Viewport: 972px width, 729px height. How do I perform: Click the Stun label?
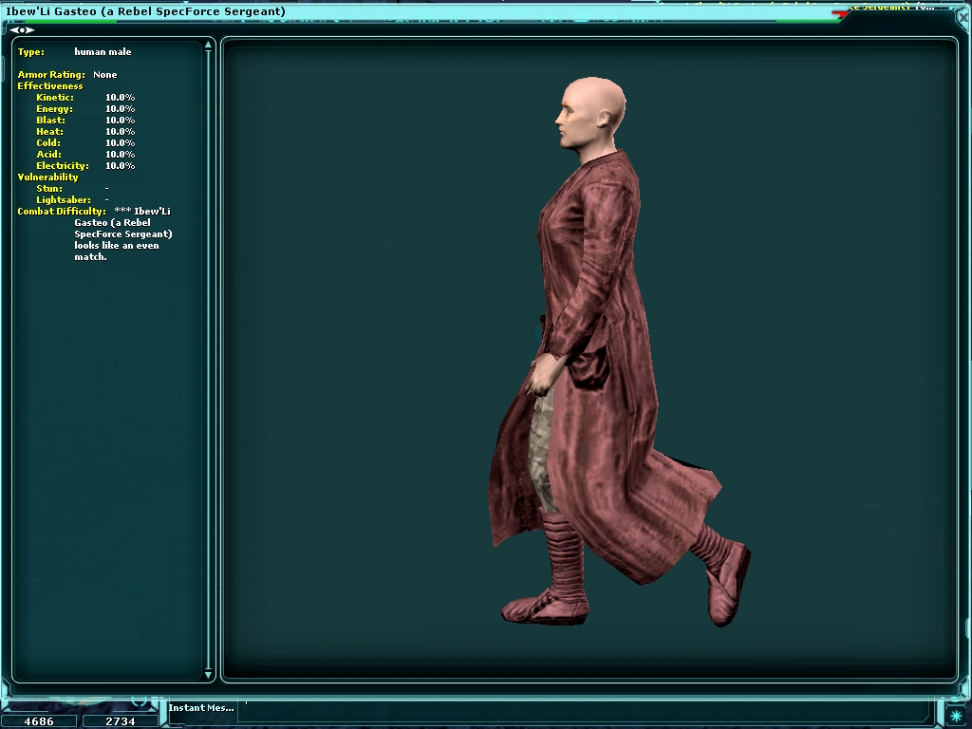pyautogui.click(x=49, y=189)
